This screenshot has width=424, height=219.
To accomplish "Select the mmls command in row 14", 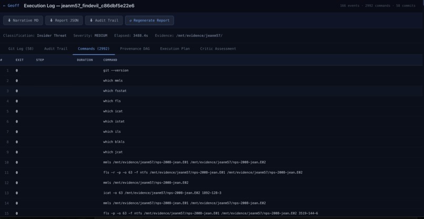I will [x=212, y=203].
